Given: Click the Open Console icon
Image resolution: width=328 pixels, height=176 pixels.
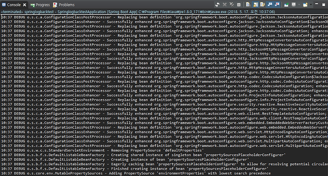Looking at the screenshot, I should (305, 5).
